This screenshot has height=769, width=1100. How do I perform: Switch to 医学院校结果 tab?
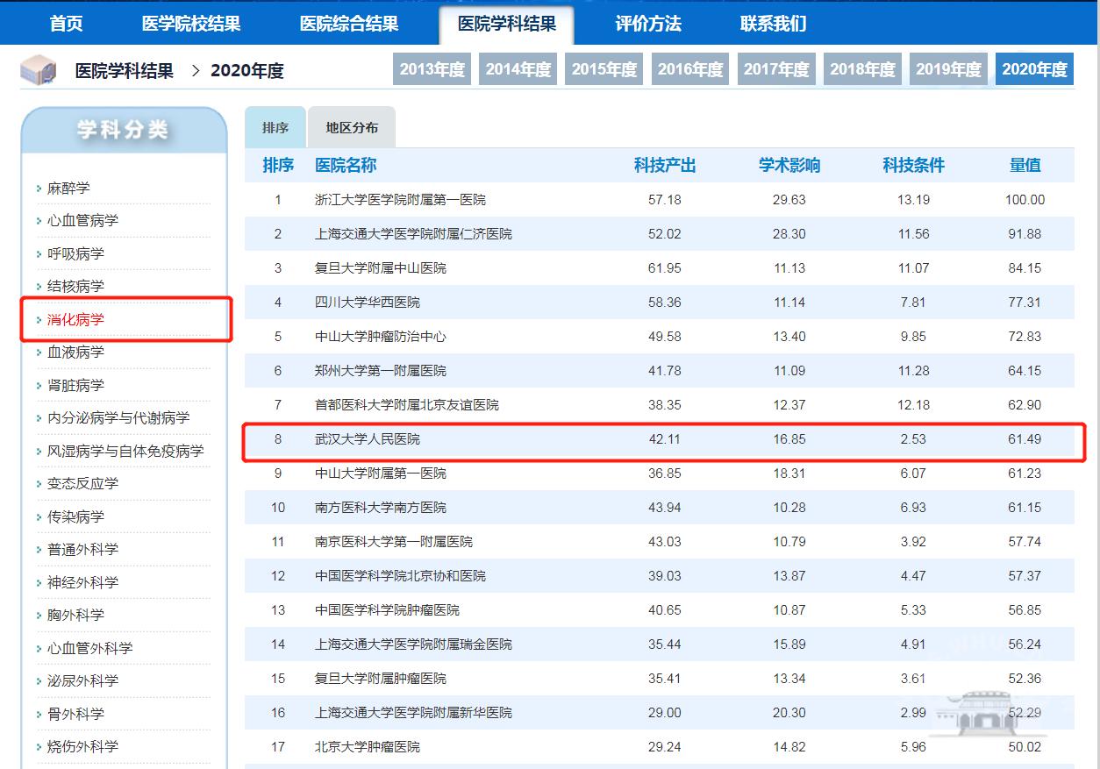point(191,24)
